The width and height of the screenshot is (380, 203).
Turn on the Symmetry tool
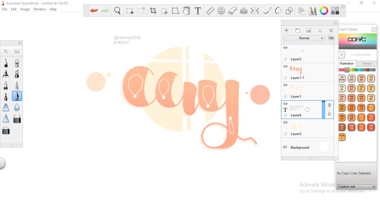click(x=255, y=11)
